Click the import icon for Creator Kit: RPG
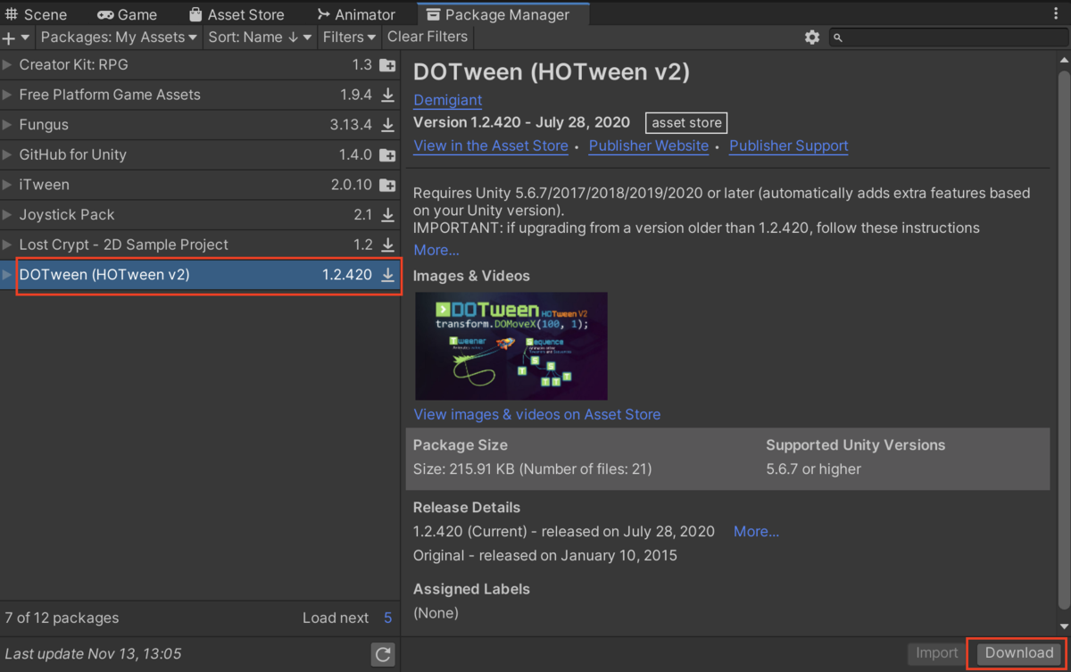Screen dimensions: 1071x672 point(387,65)
